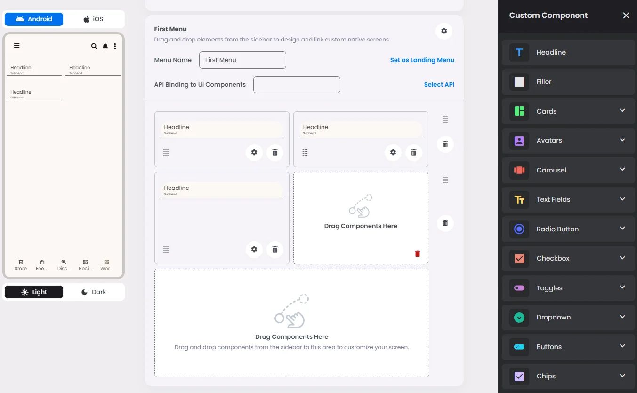This screenshot has height=393, width=637.
Task: Open the Carousel sidebar item
Action: [x=568, y=170]
